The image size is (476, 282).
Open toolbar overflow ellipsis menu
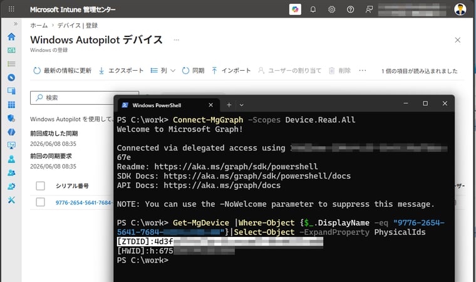[363, 70]
